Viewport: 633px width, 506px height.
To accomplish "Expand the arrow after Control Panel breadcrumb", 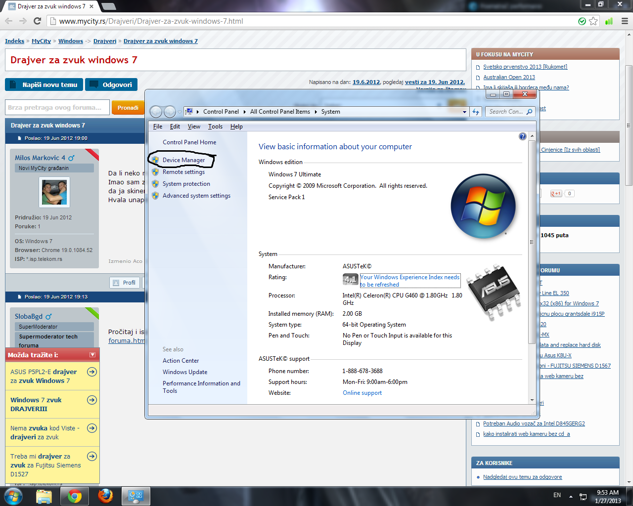I will tap(244, 112).
